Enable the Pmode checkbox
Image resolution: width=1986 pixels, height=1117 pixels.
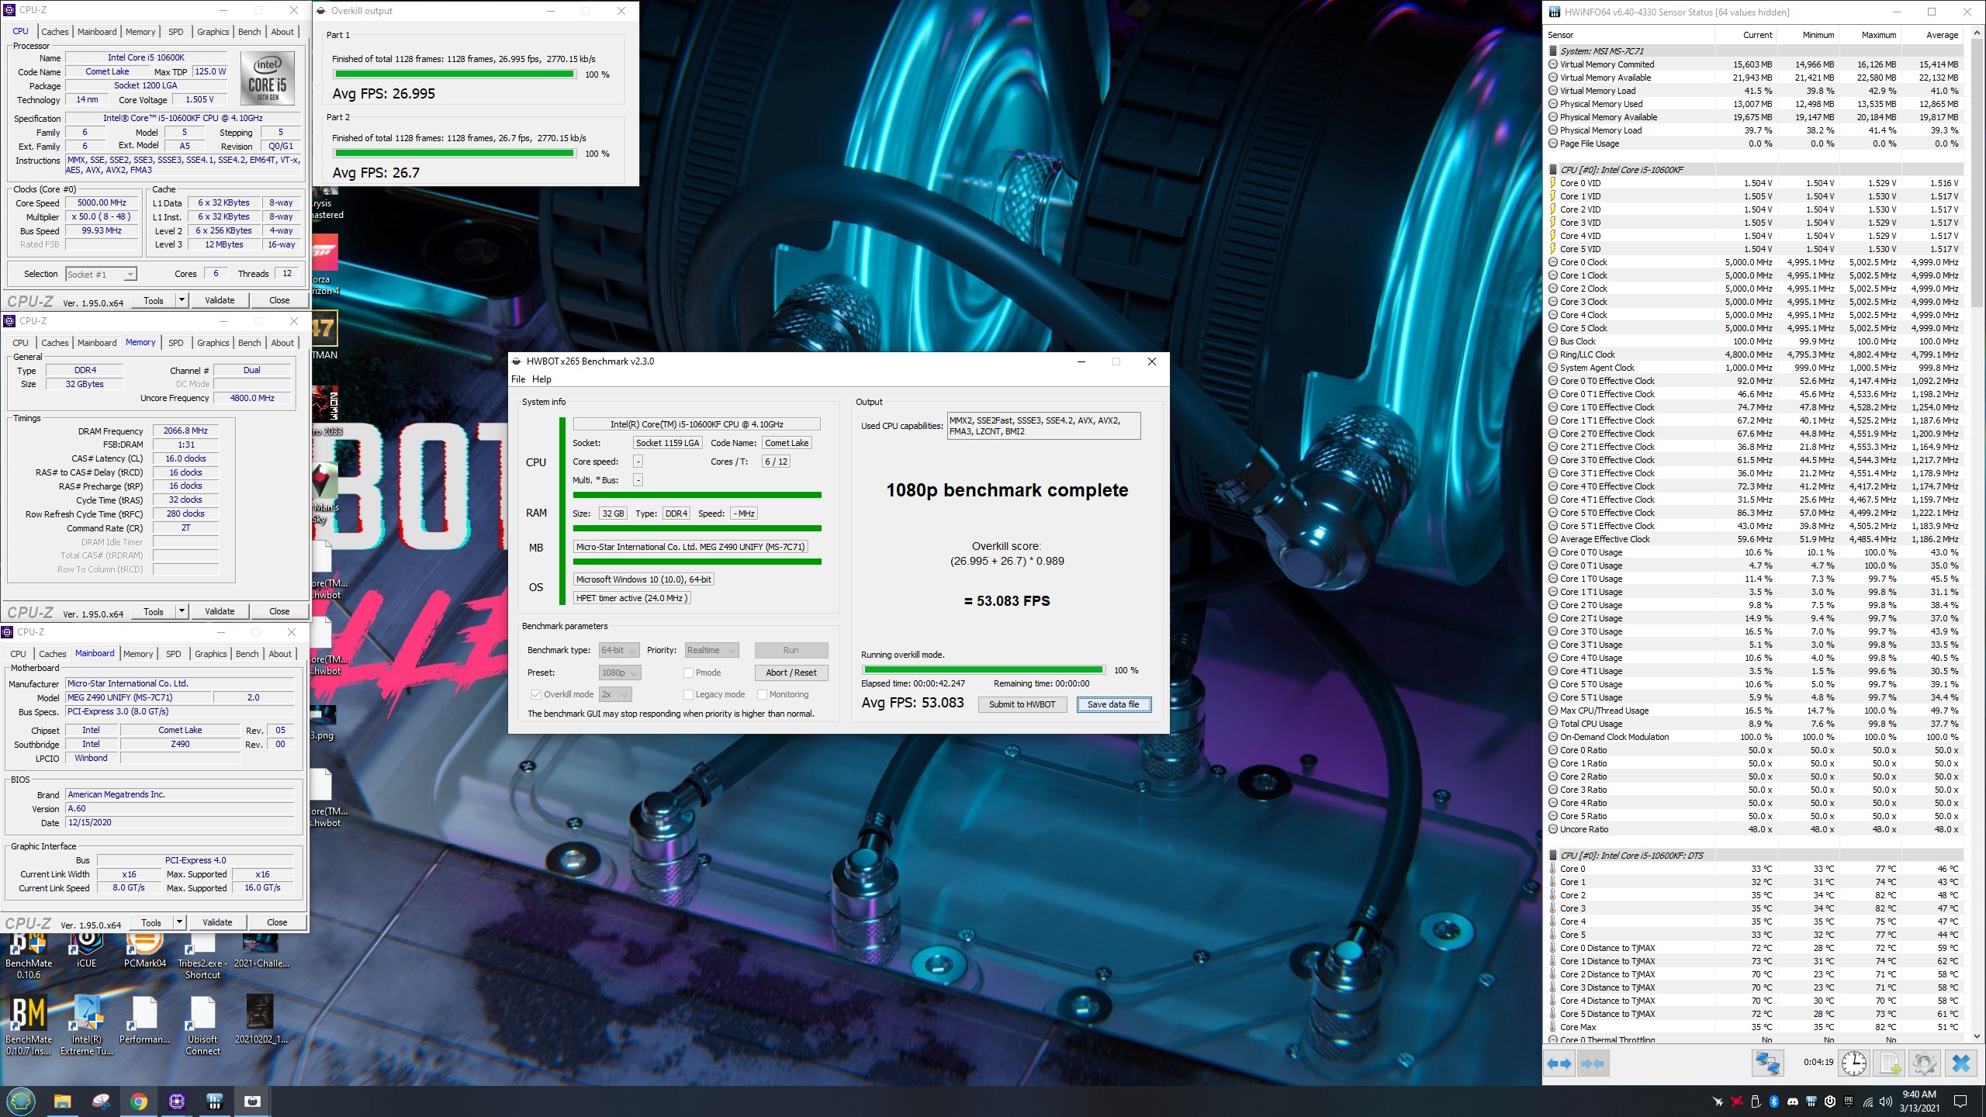(688, 673)
